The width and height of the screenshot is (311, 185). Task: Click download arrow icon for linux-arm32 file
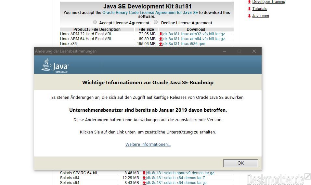pos(161,34)
